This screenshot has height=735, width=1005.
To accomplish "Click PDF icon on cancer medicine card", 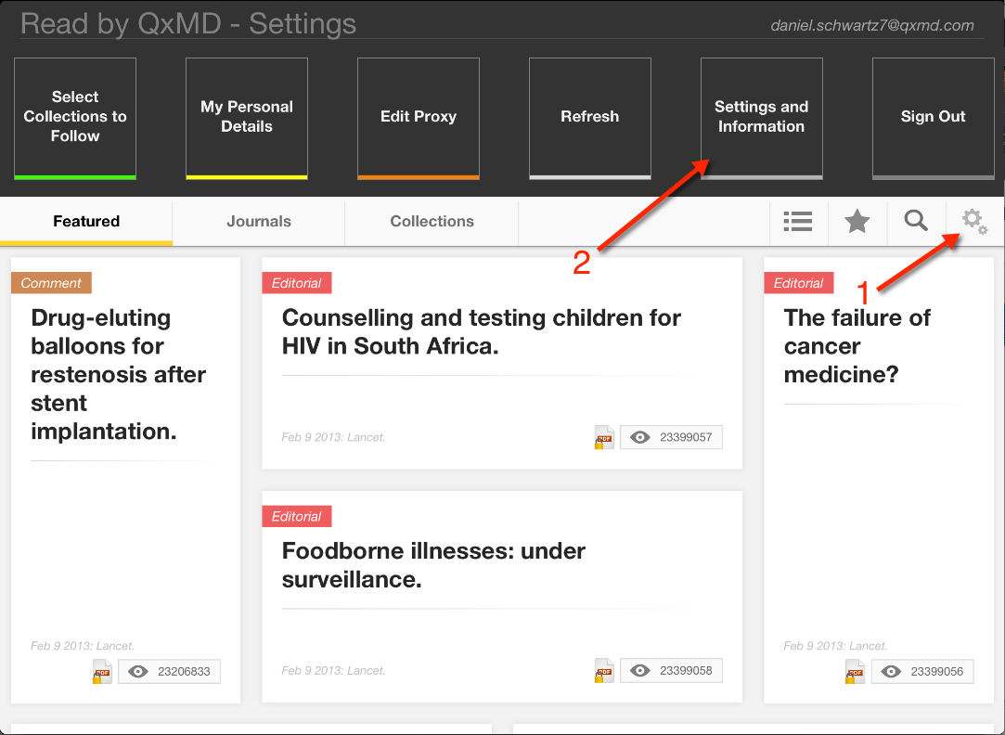I will 855,671.
